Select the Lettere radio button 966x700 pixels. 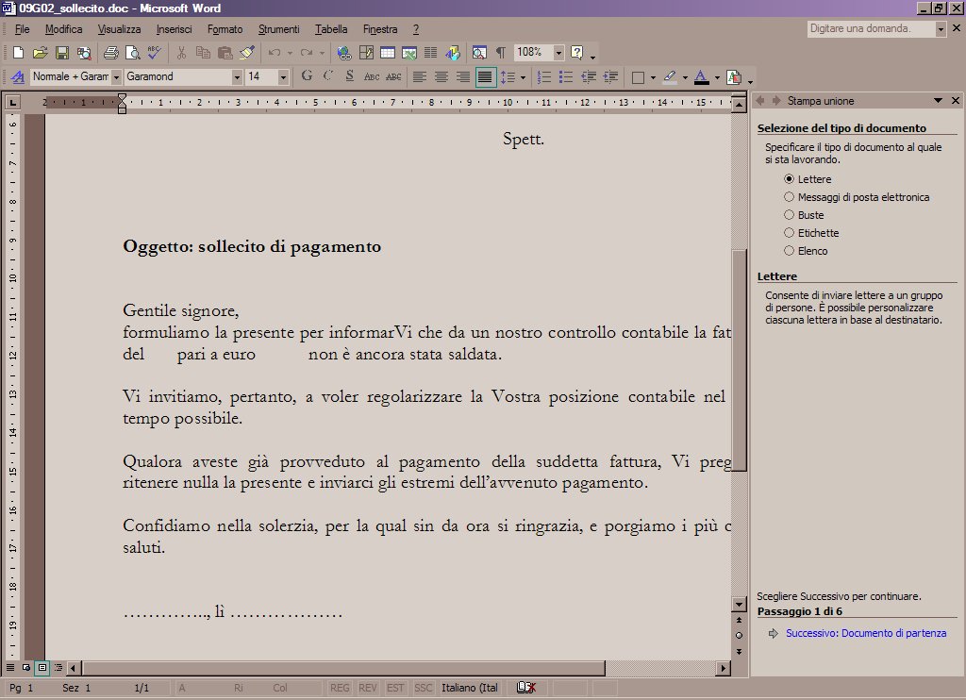coord(790,179)
